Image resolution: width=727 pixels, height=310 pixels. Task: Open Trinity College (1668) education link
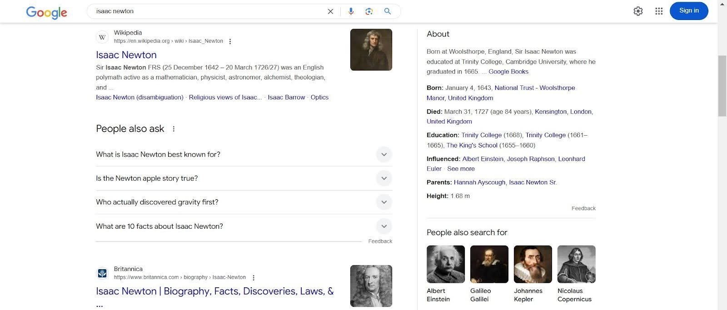point(481,135)
